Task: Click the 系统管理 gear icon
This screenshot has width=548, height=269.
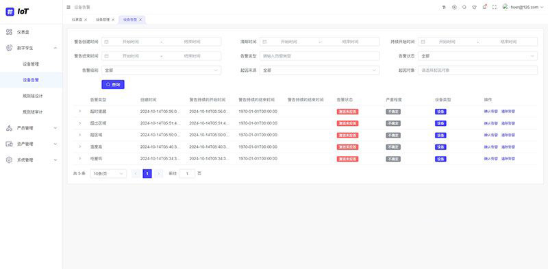Action: (x=10, y=160)
